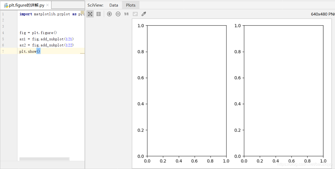Click the warning marker in the editor's top-right corner
Image resolution: width=335 pixels, height=169 pixels.
click(x=82, y=13)
